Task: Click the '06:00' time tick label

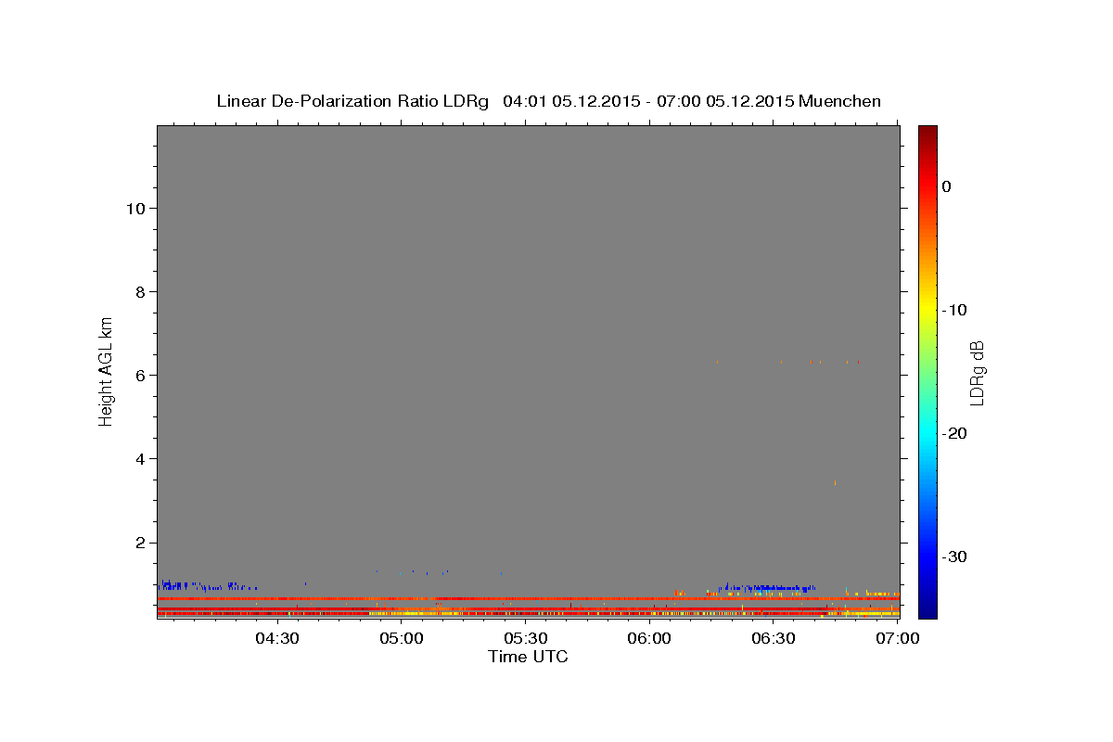Action: pyautogui.click(x=650, y=639)
